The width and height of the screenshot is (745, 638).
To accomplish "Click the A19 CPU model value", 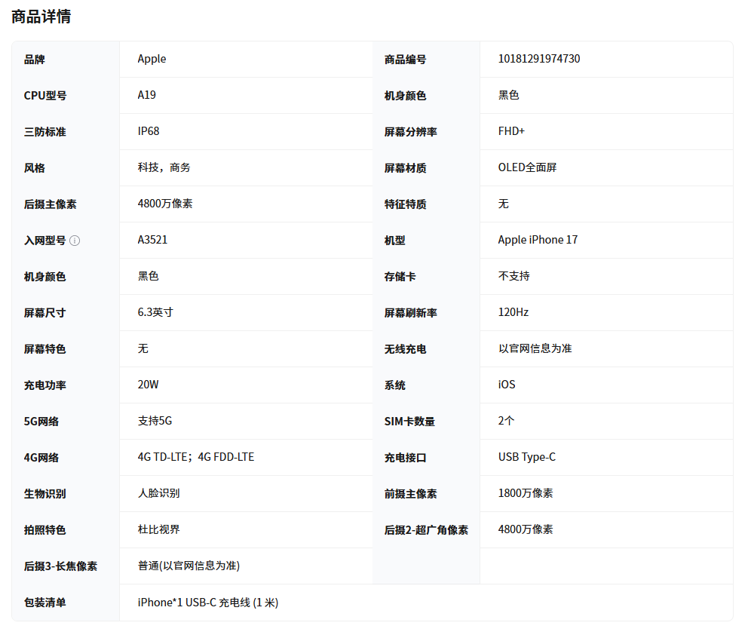I will 146,95.
